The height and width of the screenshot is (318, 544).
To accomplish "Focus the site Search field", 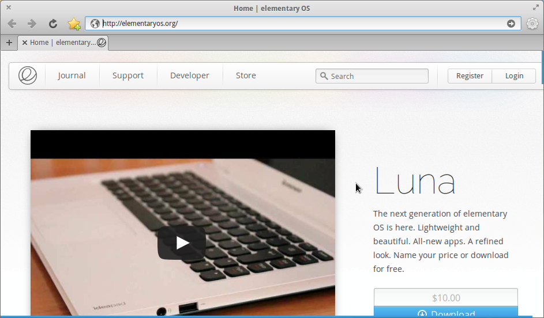I will pyautogui.click(x=372, y=76).
